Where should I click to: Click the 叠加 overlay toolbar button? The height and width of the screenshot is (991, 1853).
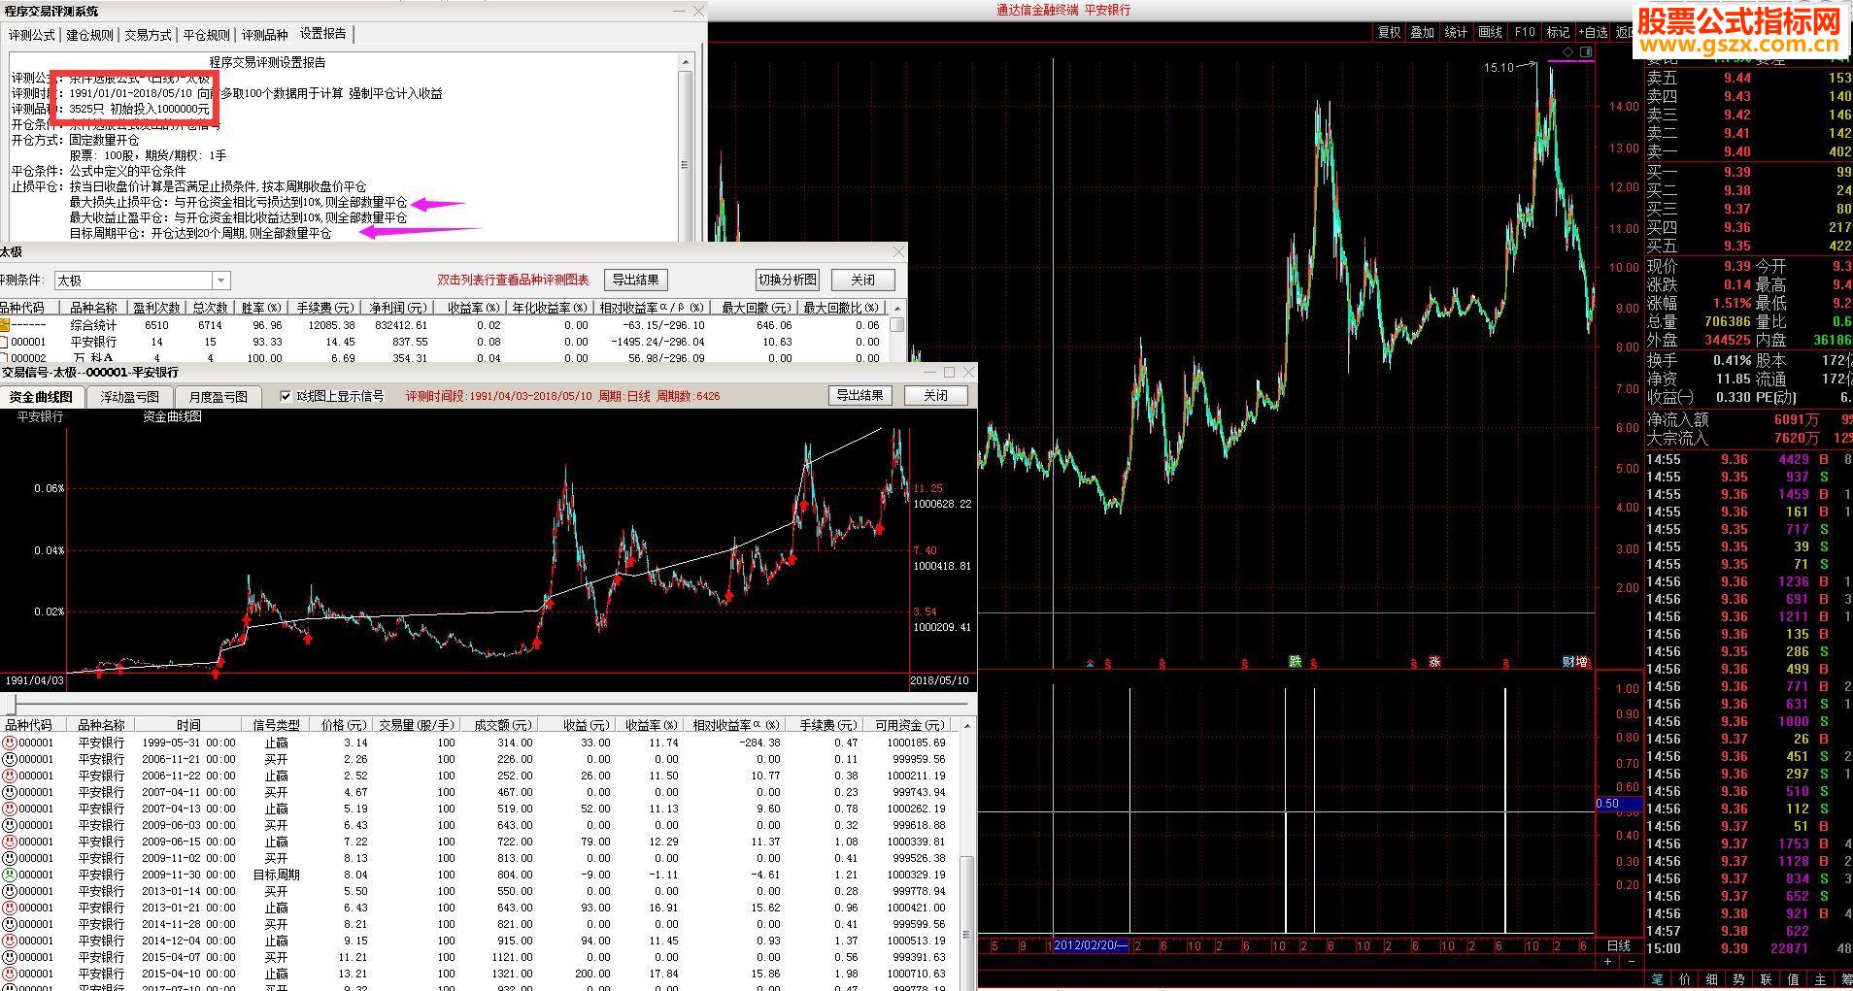point(1422,32)
